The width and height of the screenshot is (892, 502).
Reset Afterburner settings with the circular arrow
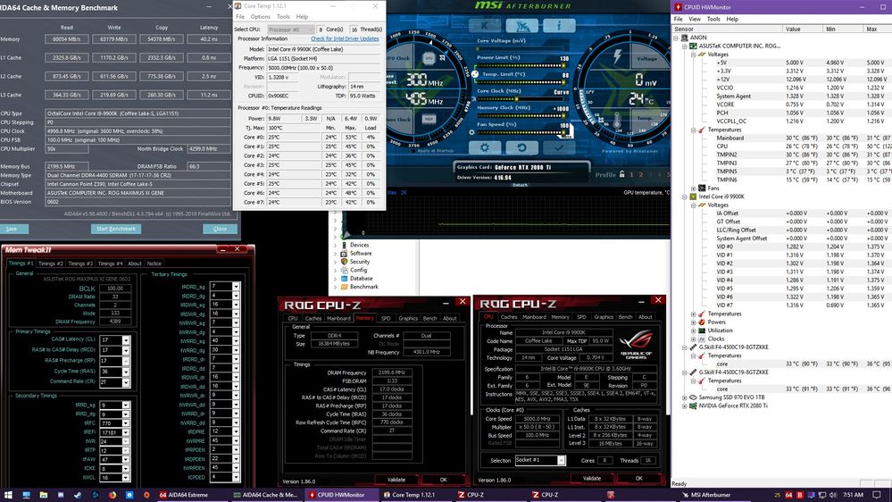tap(521, 147)
